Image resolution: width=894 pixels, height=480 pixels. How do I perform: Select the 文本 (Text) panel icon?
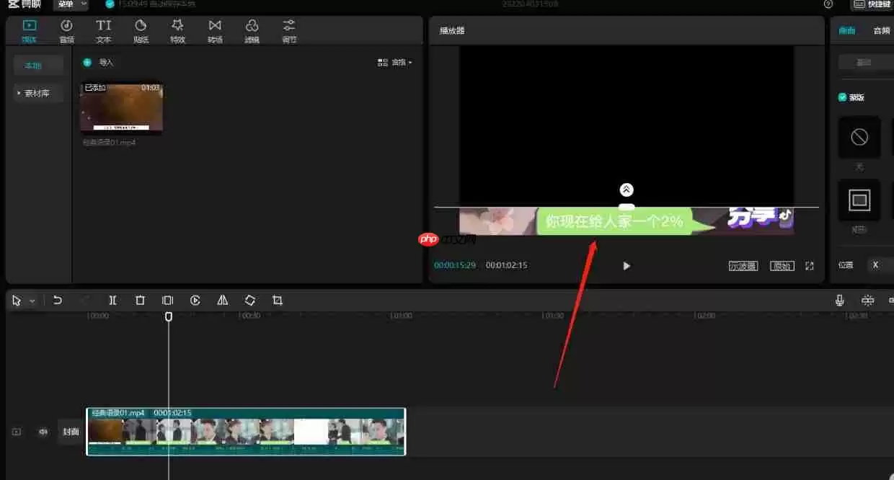(x=103, y=30)
